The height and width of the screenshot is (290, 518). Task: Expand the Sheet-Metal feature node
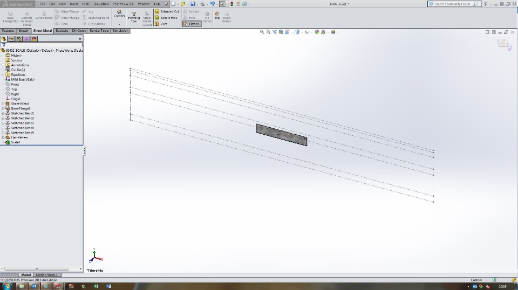pos(3,103)
